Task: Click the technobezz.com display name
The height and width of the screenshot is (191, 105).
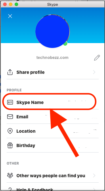Action: point(52,57)
